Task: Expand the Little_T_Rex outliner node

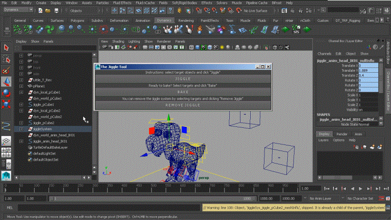Action: point(21,80)
